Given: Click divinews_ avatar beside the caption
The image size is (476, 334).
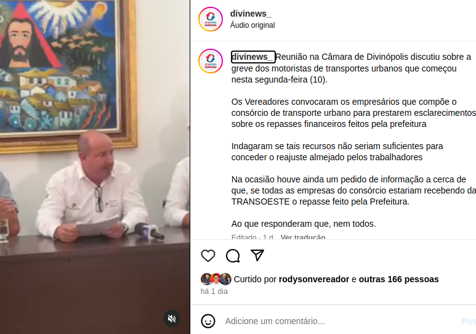Looking at the screenshot, I should [x=211, y=61].
